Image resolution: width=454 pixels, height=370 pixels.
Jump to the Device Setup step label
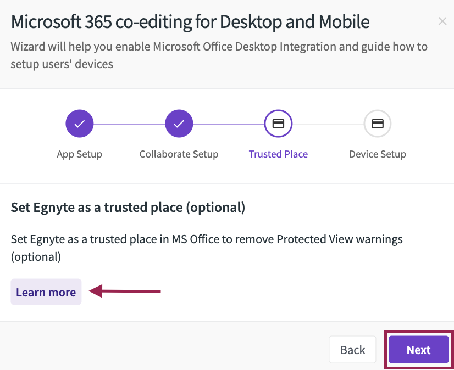[x=378, y=154]
